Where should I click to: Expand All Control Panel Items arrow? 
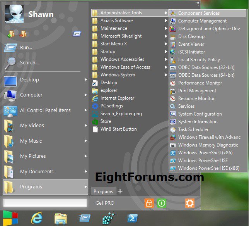tap(86, 110)
